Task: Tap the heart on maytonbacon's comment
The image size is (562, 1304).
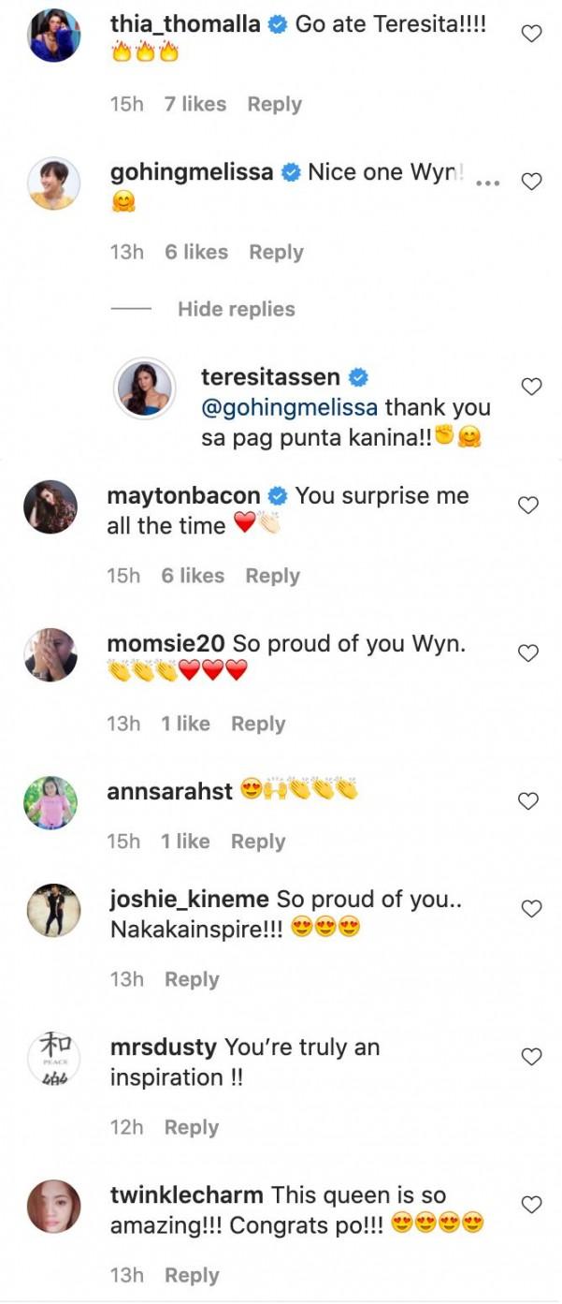Action: point(528,505)
